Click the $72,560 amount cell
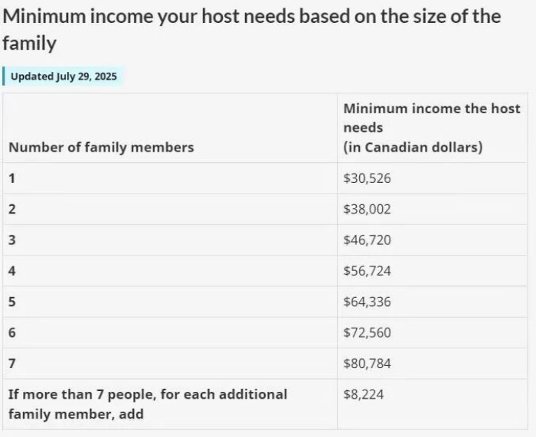536x437 pixels. (x=367, y=333)
